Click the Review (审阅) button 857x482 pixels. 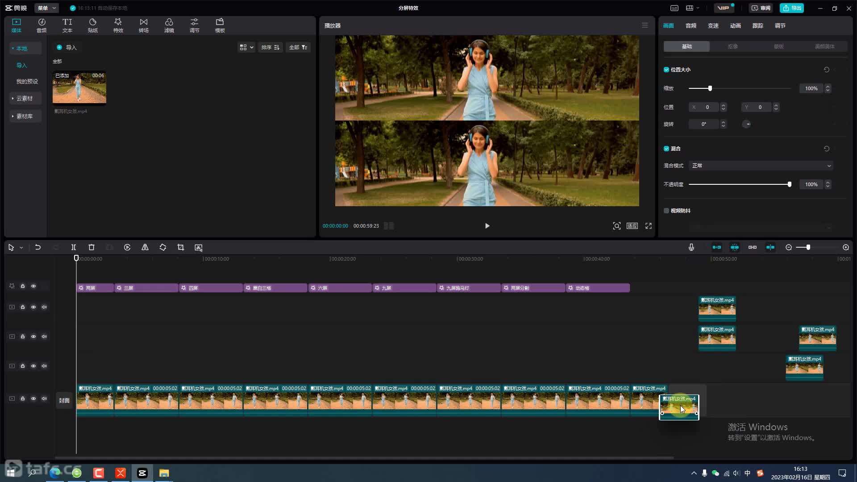click(x=761, y=8)
